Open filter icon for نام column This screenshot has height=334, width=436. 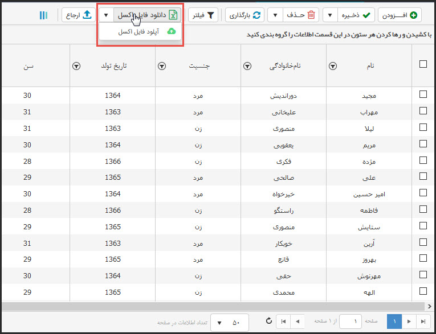click(x=333, y=66)
